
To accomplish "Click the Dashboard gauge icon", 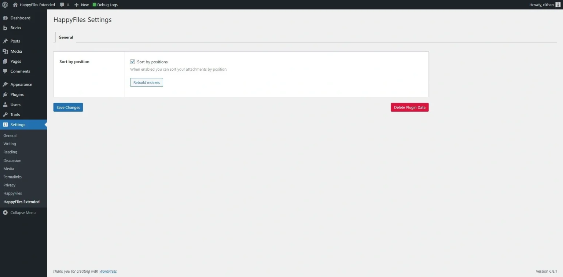I will 5,18.
